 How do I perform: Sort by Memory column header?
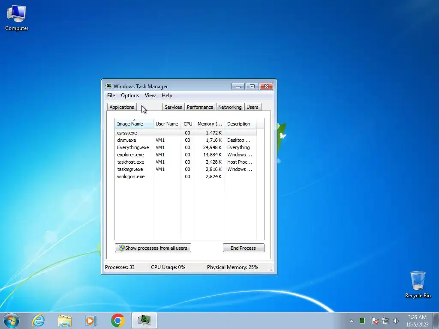[x=210, y=124]
